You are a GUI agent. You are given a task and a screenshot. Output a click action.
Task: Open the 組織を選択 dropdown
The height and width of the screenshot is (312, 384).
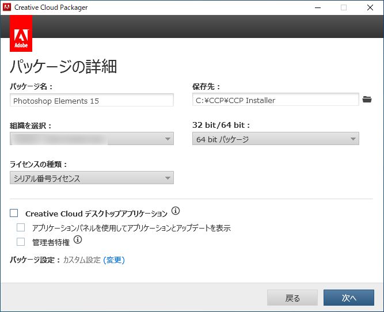click(92, 139)
